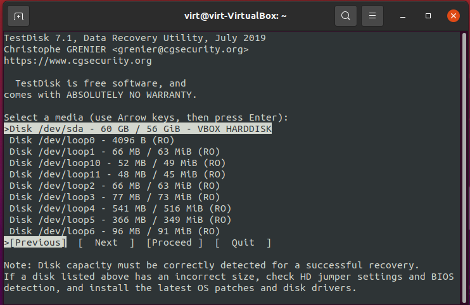Select Disk /dev/loop5 366 MB entry
The width and height of the screenshot is (470, 305).
pos(120,220)
